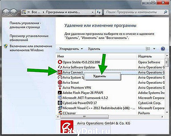This screenshot has width=171, height=136.
Task: Click the 'Удалить' toolbar button
Action: tap(94, 49)
